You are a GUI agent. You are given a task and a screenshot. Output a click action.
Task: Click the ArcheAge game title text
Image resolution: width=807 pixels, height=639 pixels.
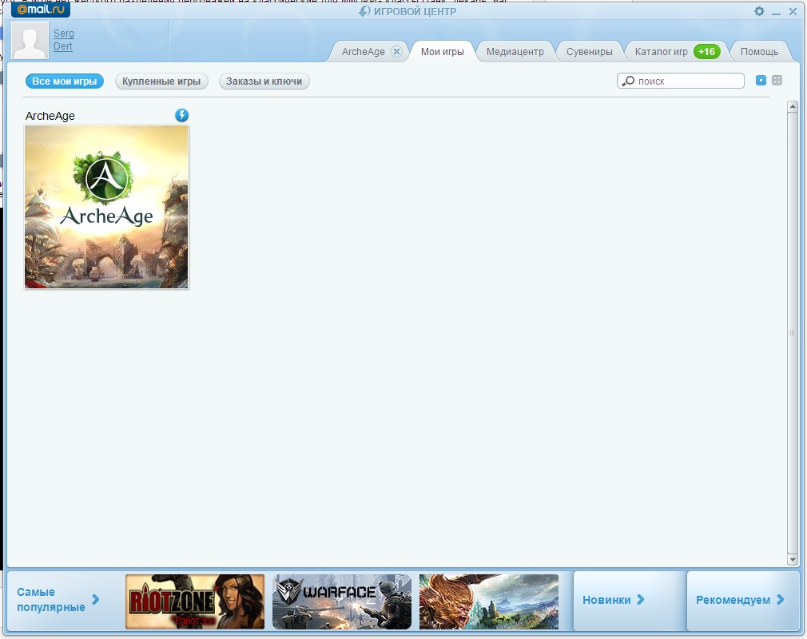coord(50,116)
